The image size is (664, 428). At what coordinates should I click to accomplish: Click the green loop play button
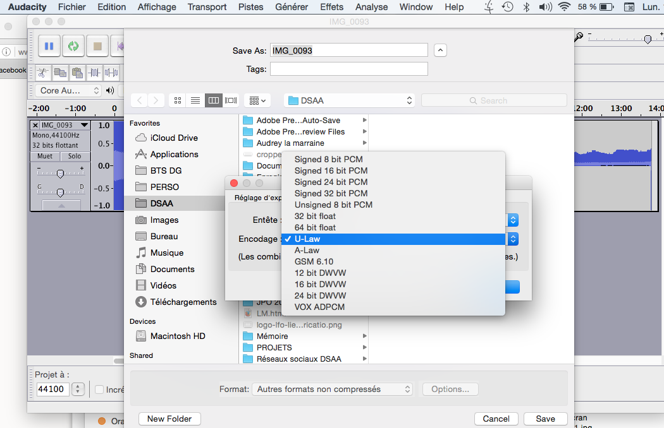tap(73, 46)
